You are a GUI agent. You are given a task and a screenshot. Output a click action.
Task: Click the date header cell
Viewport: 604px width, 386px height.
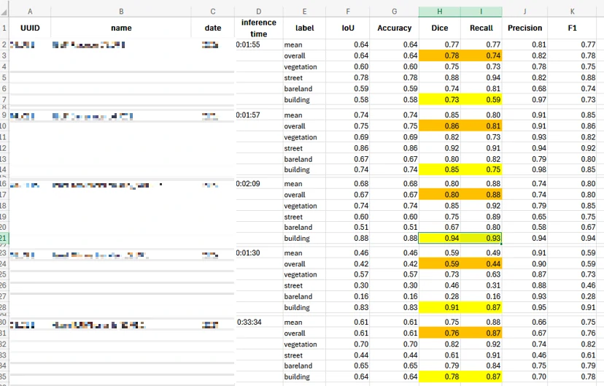pos(212,28)
